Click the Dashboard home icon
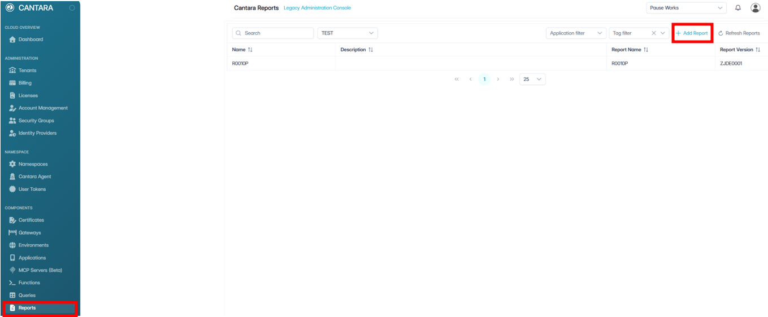This screenshot has height=317, width=768. click(x=12, y=39)
